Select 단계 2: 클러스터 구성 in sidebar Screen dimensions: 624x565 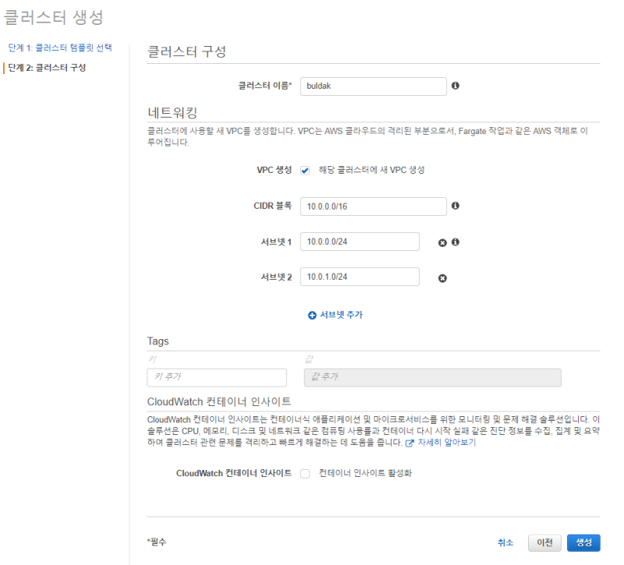click(47, 68)
